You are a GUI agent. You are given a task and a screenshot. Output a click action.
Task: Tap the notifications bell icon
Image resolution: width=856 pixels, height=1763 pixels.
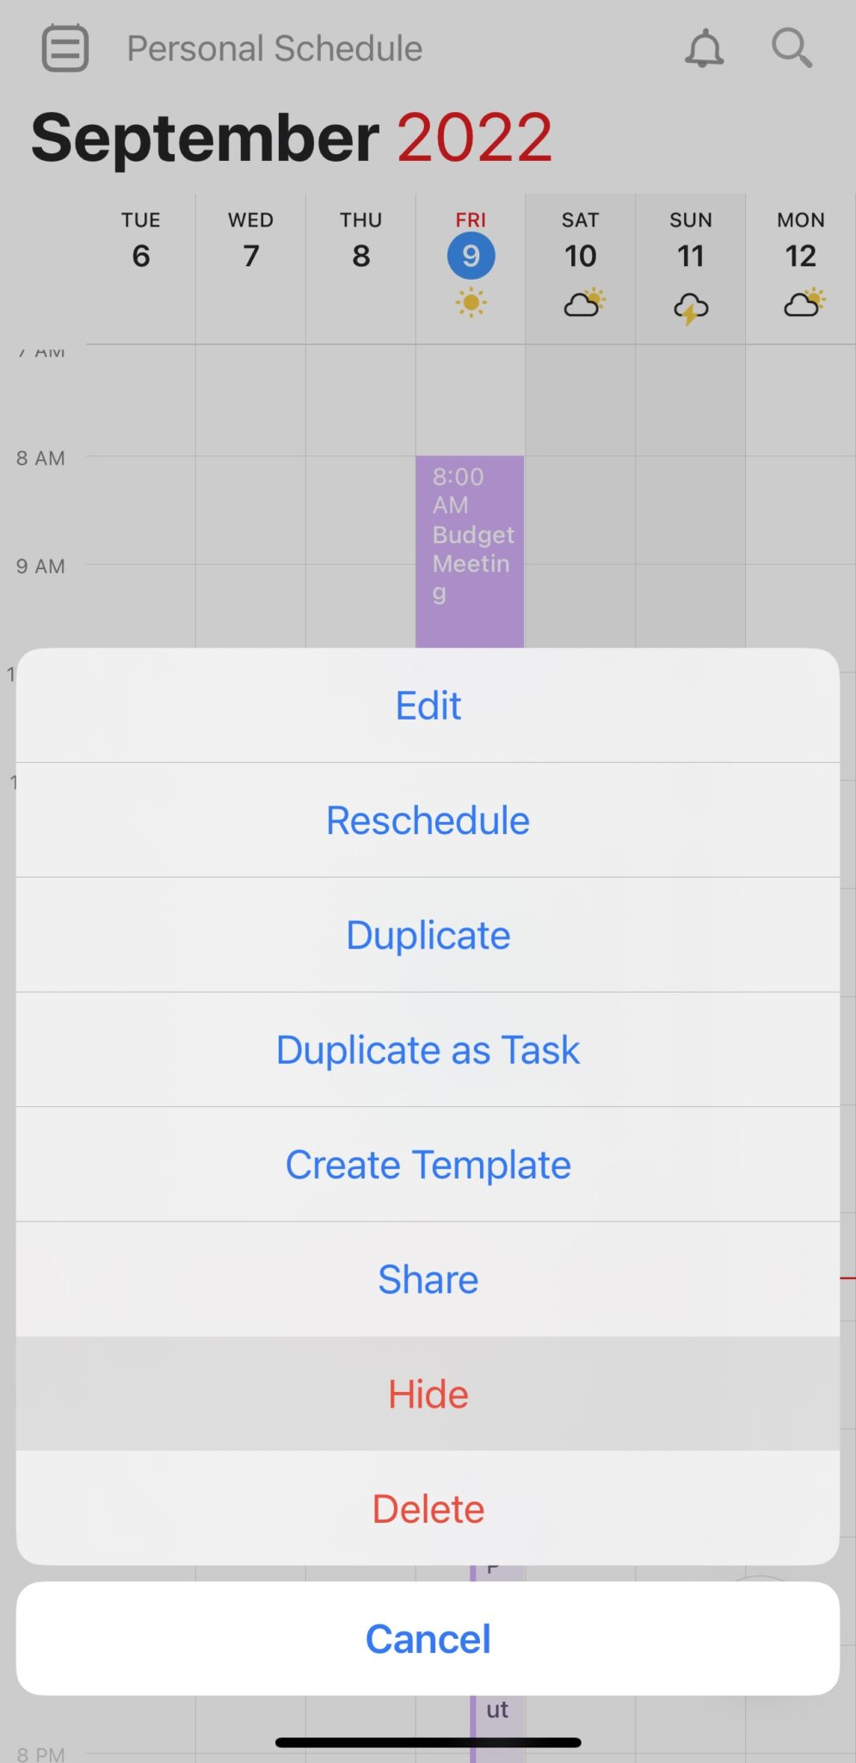704,48
